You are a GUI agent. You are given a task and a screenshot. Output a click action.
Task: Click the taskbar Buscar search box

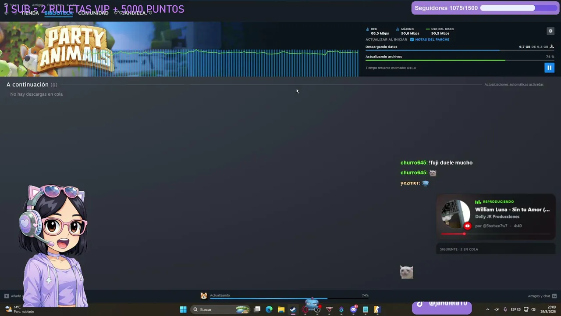click(221, 309)
